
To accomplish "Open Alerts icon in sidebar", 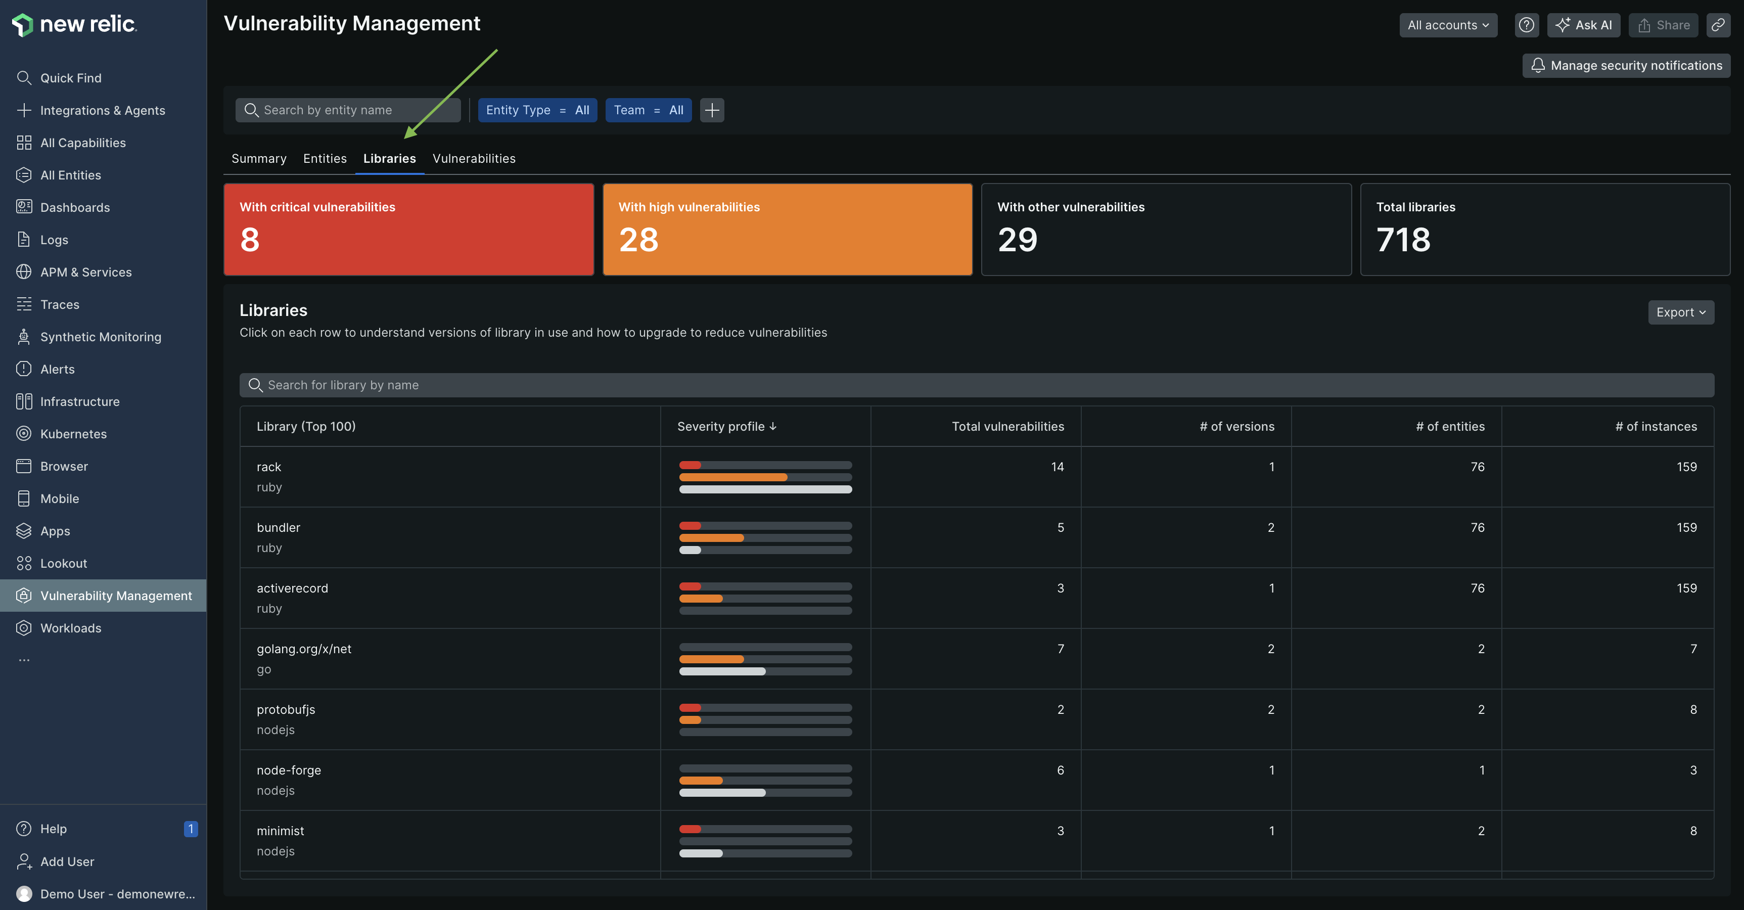I will pos(24,369).
